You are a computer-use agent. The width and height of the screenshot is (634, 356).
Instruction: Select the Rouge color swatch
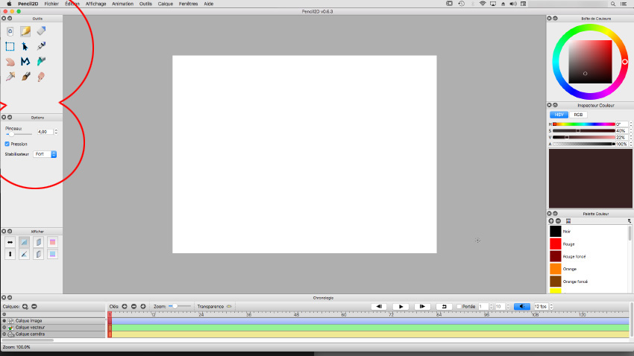[555, 244]
